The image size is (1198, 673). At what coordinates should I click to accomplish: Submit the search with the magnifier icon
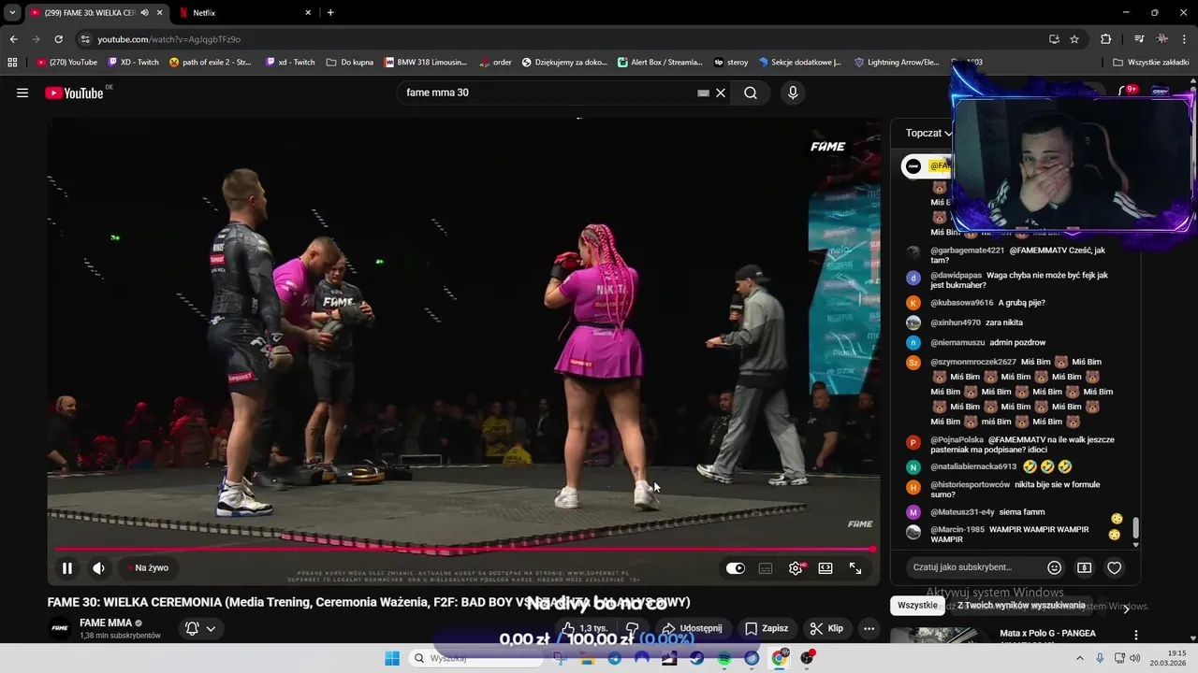click(751, 93)
